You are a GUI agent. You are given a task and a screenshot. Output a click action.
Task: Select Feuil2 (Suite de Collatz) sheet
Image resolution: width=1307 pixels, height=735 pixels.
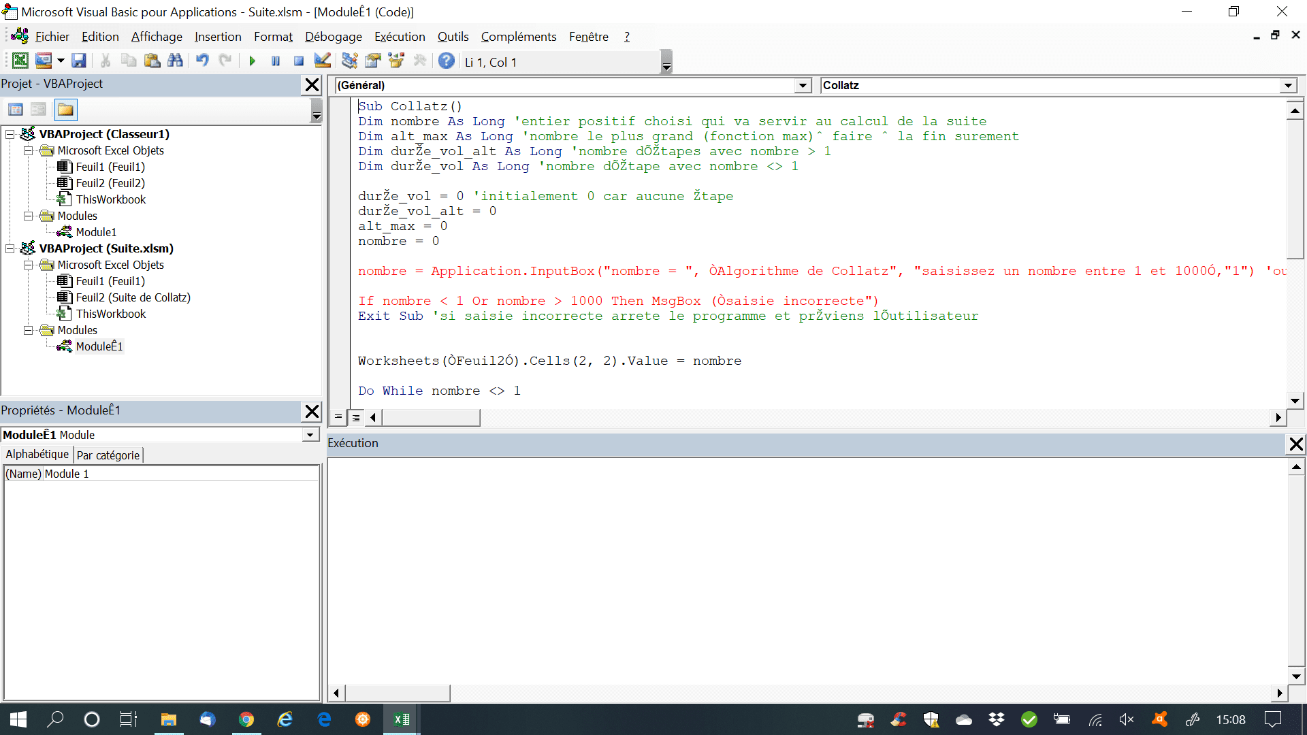click(133, 297)
